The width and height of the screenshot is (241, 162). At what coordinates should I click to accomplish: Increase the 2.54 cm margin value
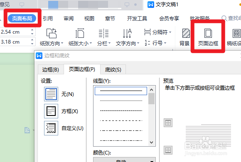click(32, 30)
